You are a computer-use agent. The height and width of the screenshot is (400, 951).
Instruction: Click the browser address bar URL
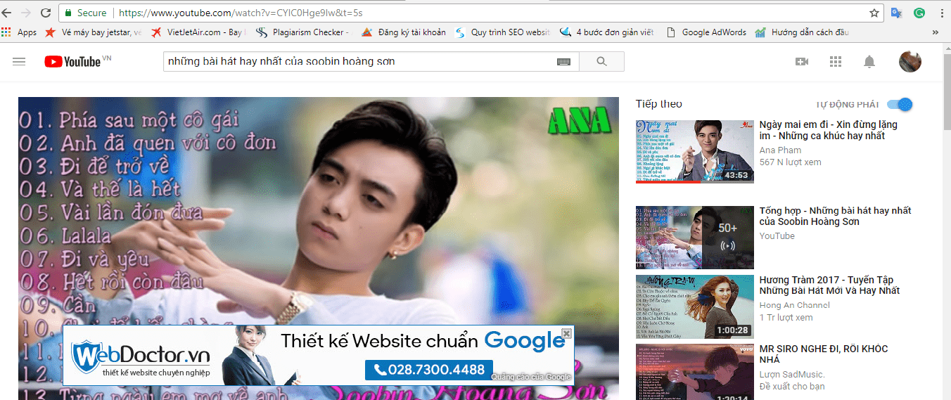(241, 13)
